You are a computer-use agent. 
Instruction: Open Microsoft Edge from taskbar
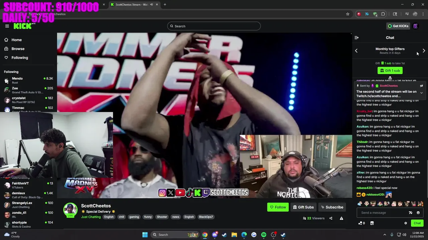[244, 235]
